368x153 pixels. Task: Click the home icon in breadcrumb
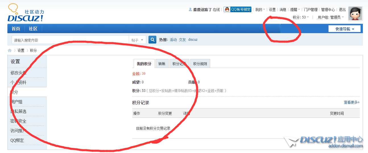(x=10, y=50)
